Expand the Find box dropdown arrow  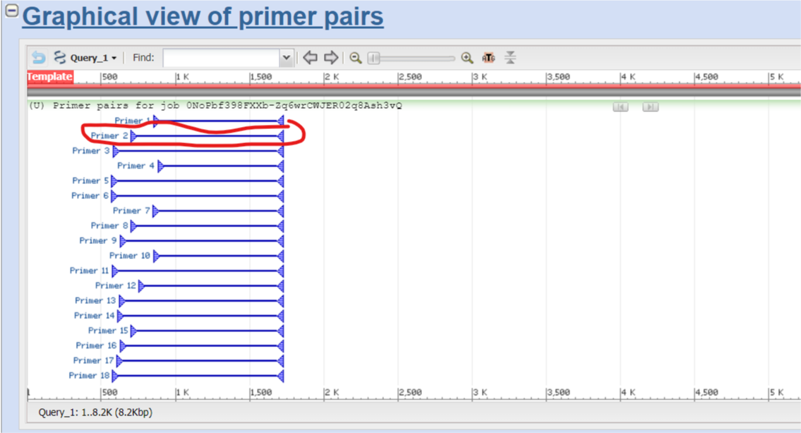tap(286, 58)
